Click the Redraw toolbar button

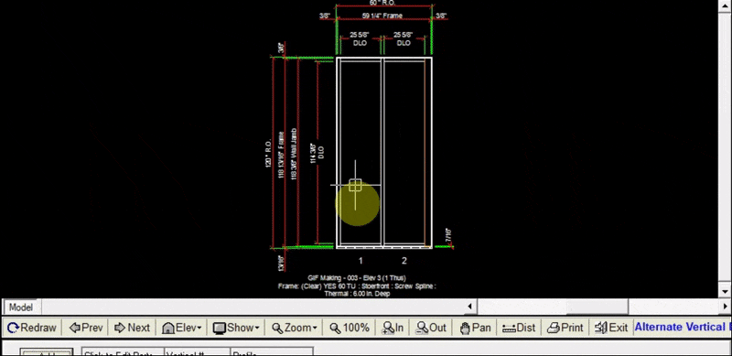click(32, 328)
